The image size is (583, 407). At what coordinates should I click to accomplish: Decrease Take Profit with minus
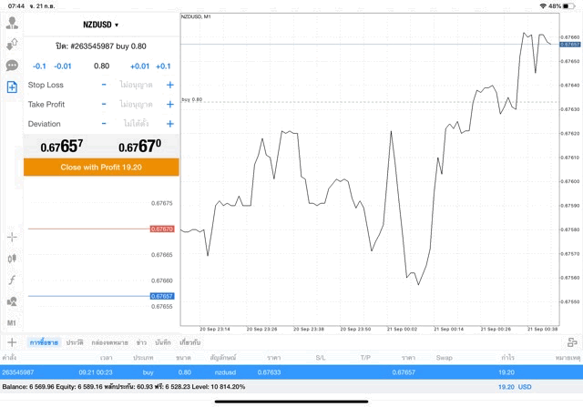pos(104,104)
